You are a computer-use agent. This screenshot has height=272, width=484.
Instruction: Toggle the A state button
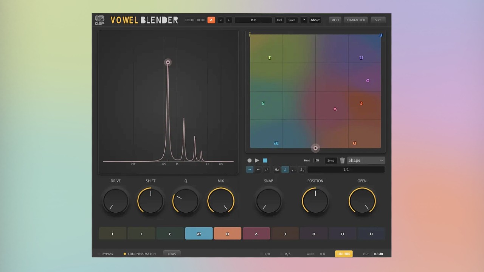[x=211, y=20]
